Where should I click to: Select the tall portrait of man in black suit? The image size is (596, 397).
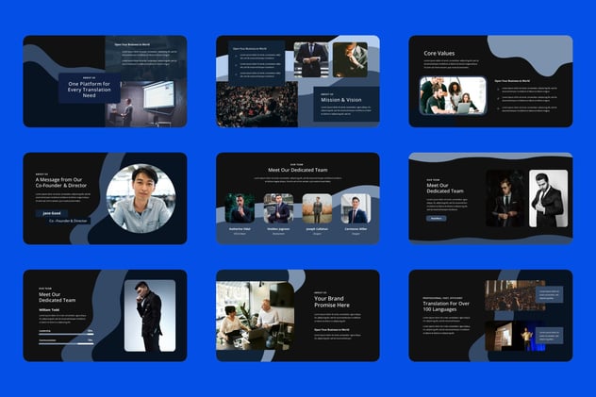click(150, 316)
